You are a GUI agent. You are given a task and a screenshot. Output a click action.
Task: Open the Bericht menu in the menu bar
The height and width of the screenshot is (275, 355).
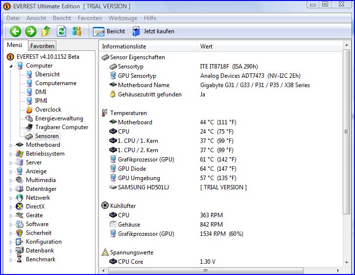click(x=62, y=18)
